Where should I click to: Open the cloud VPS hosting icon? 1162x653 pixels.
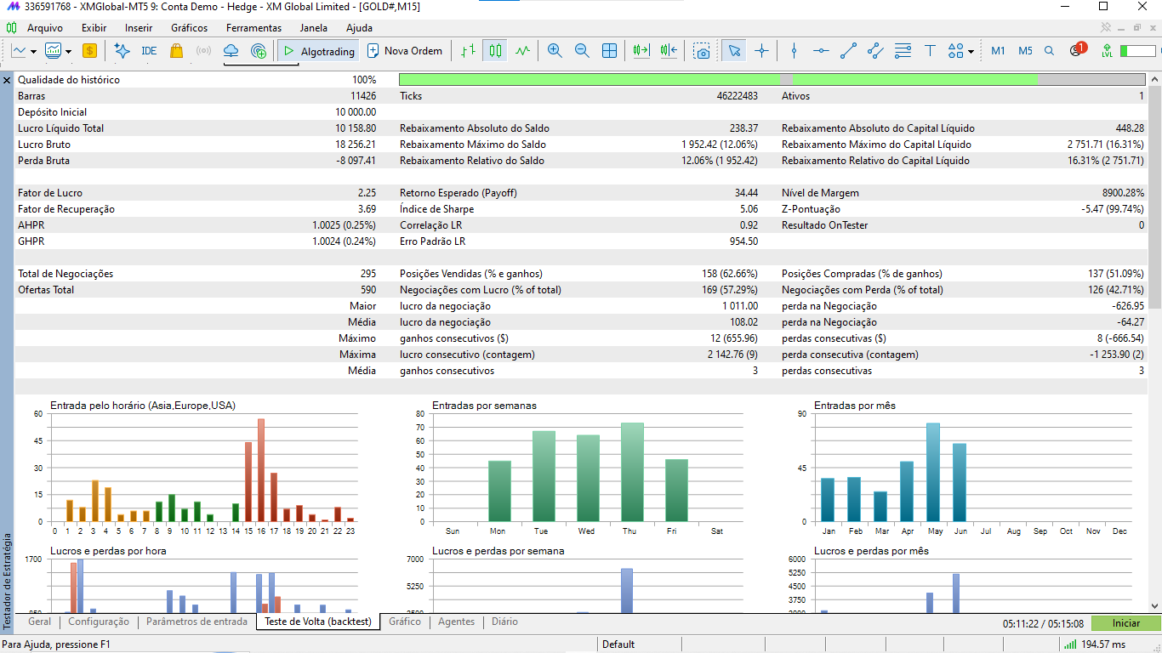point(231,51)
